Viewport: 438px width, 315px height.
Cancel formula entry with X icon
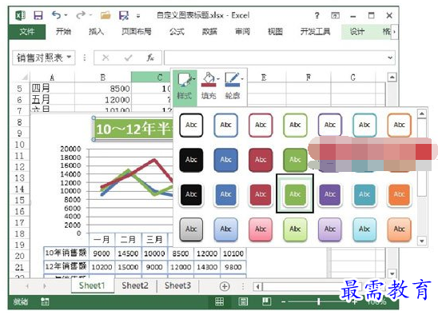[106, 58]
